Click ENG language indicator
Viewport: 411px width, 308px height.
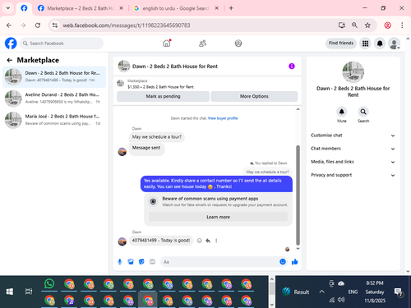tap(353, 292)
